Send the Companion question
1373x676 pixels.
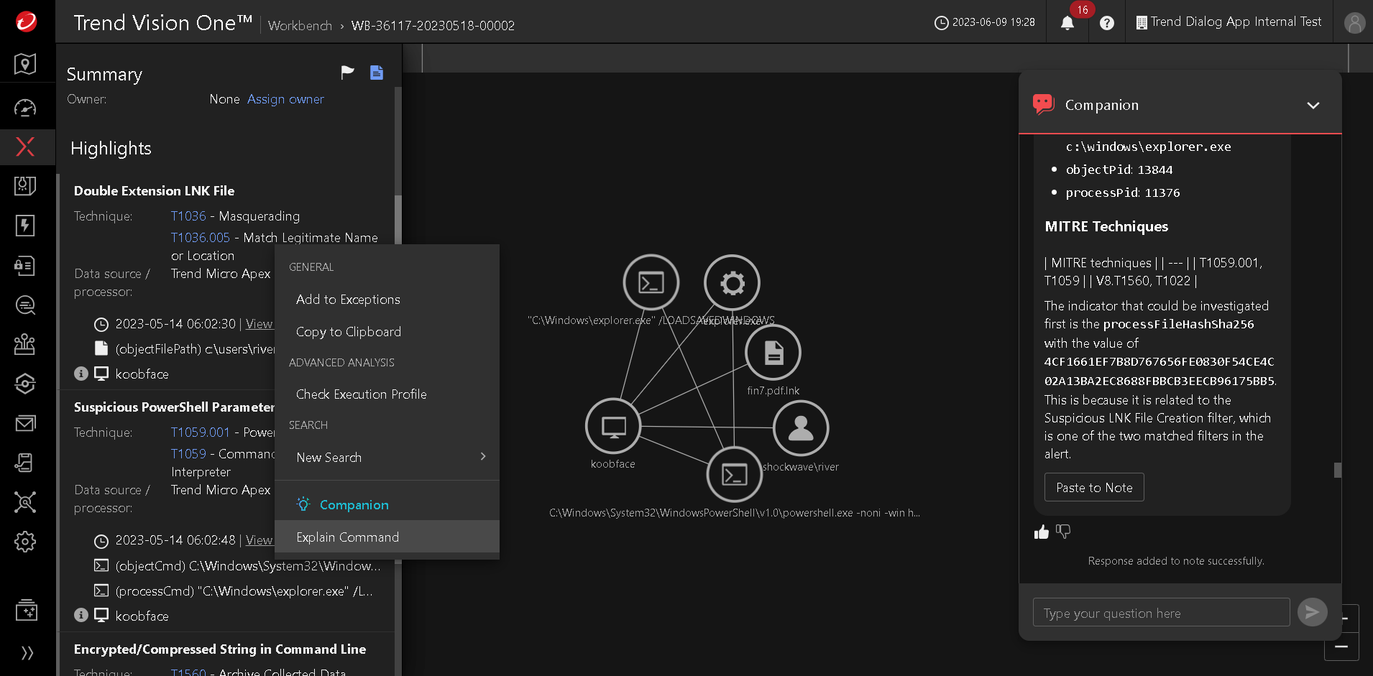point(1312,612)
